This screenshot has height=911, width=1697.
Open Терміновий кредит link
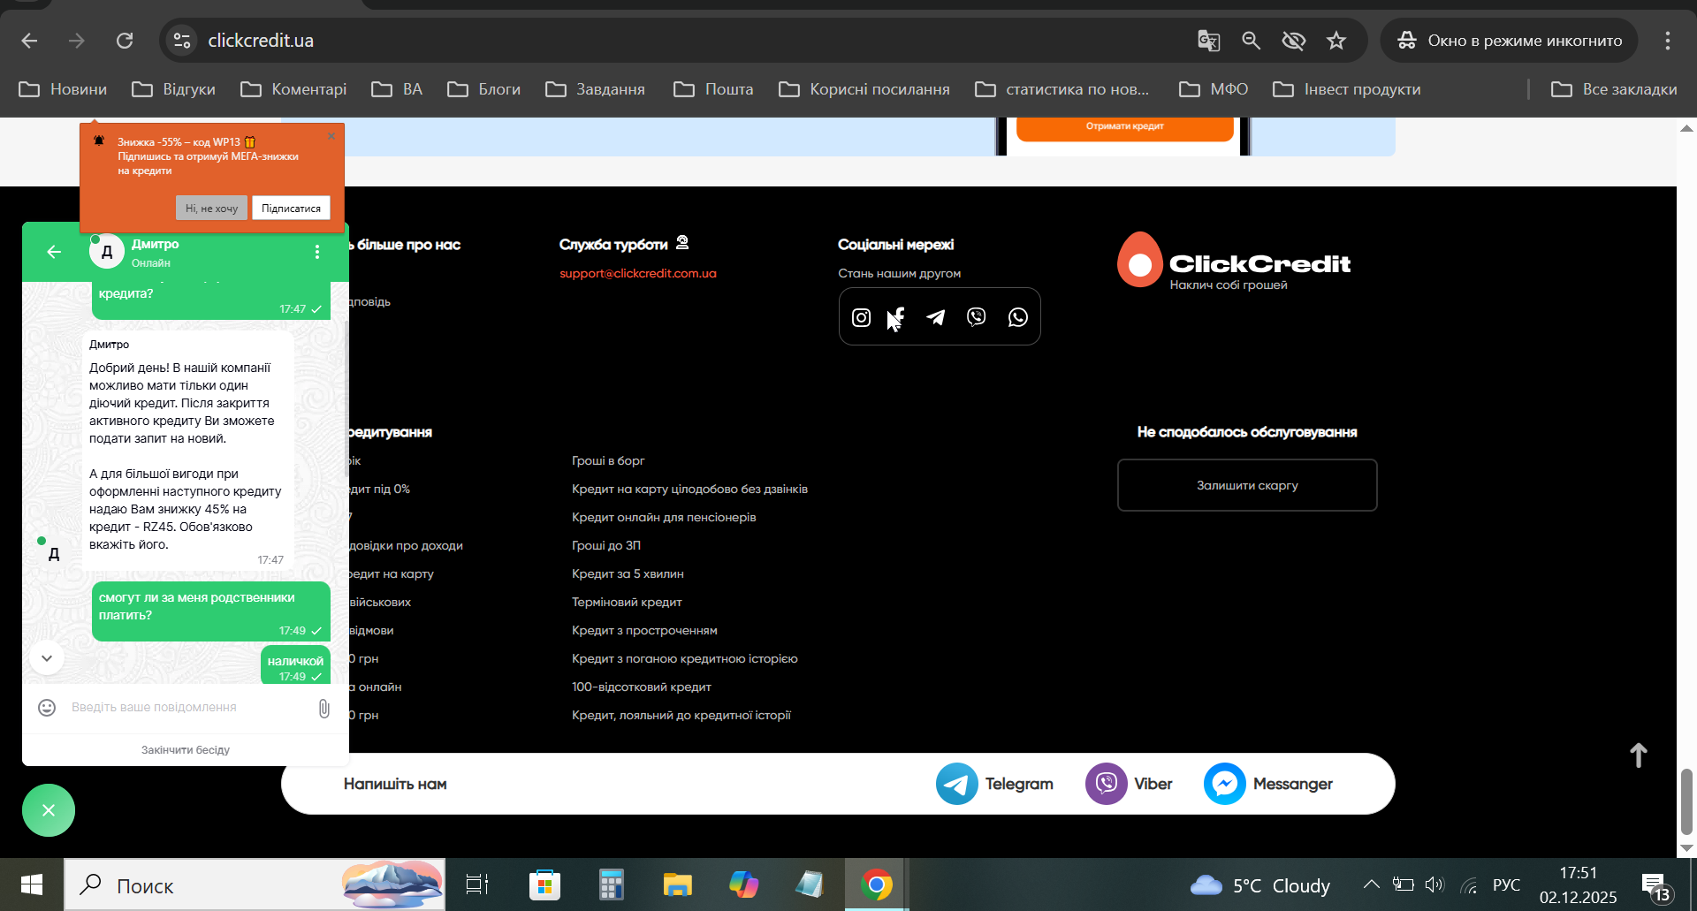coord(627,602)
